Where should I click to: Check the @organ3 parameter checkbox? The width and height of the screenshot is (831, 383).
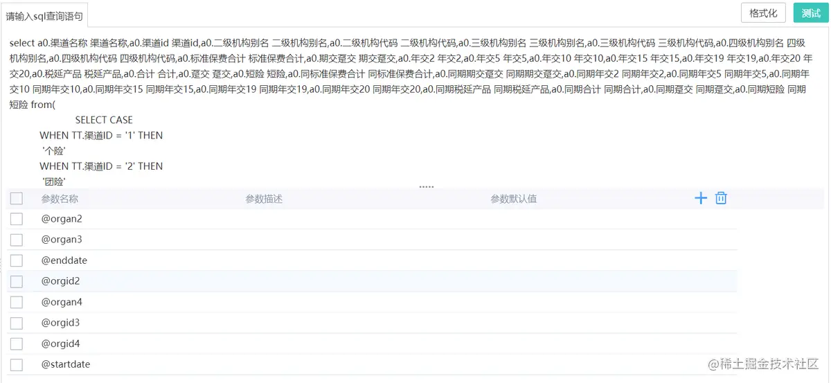(17, 240)
